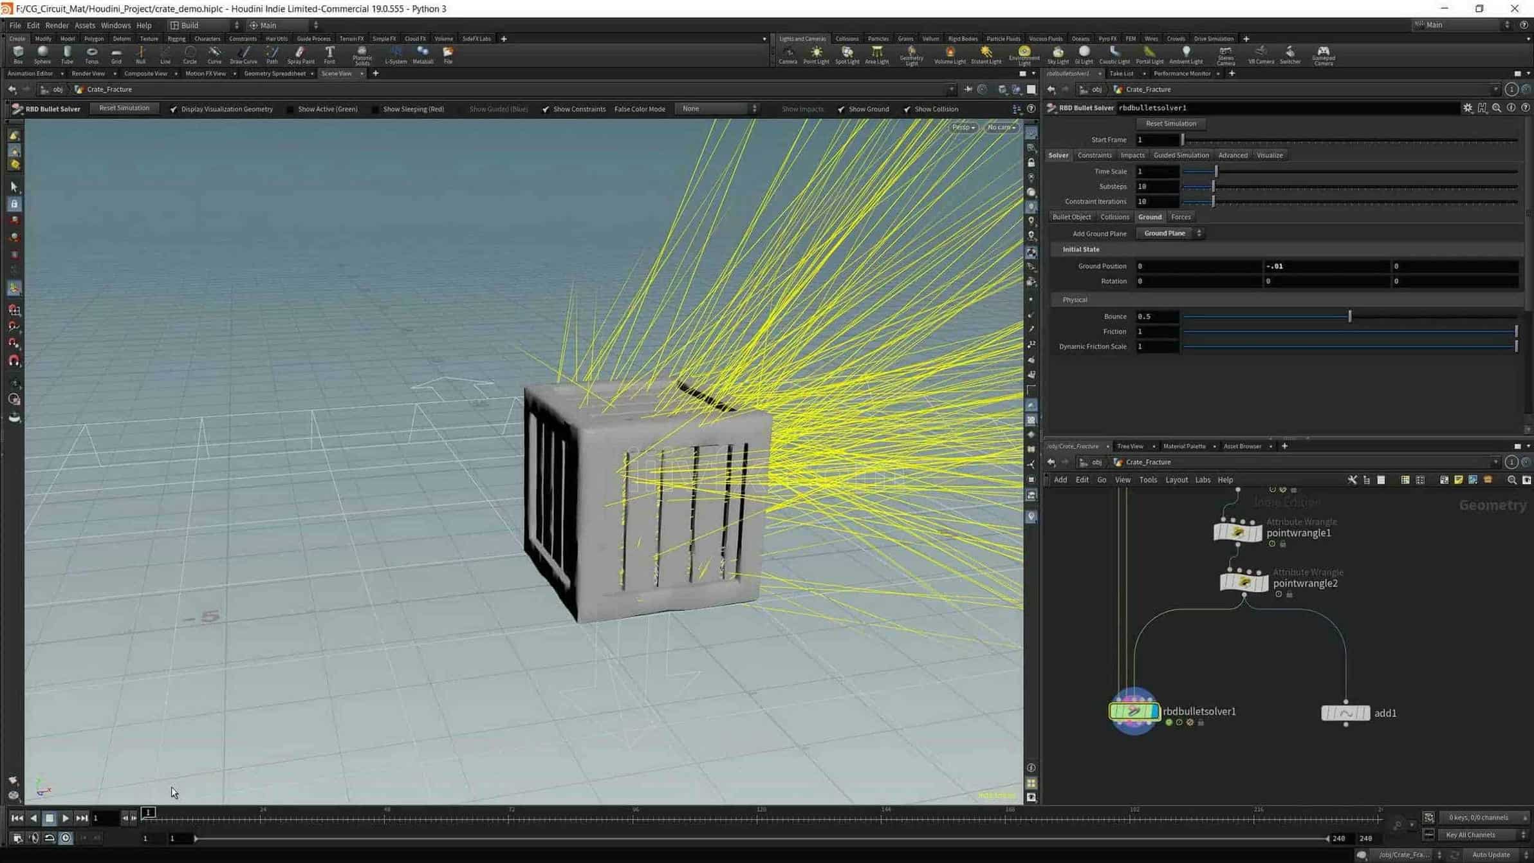1534x863 pixels.
Task: Add a Point Light from shelf
Action: 816,54
